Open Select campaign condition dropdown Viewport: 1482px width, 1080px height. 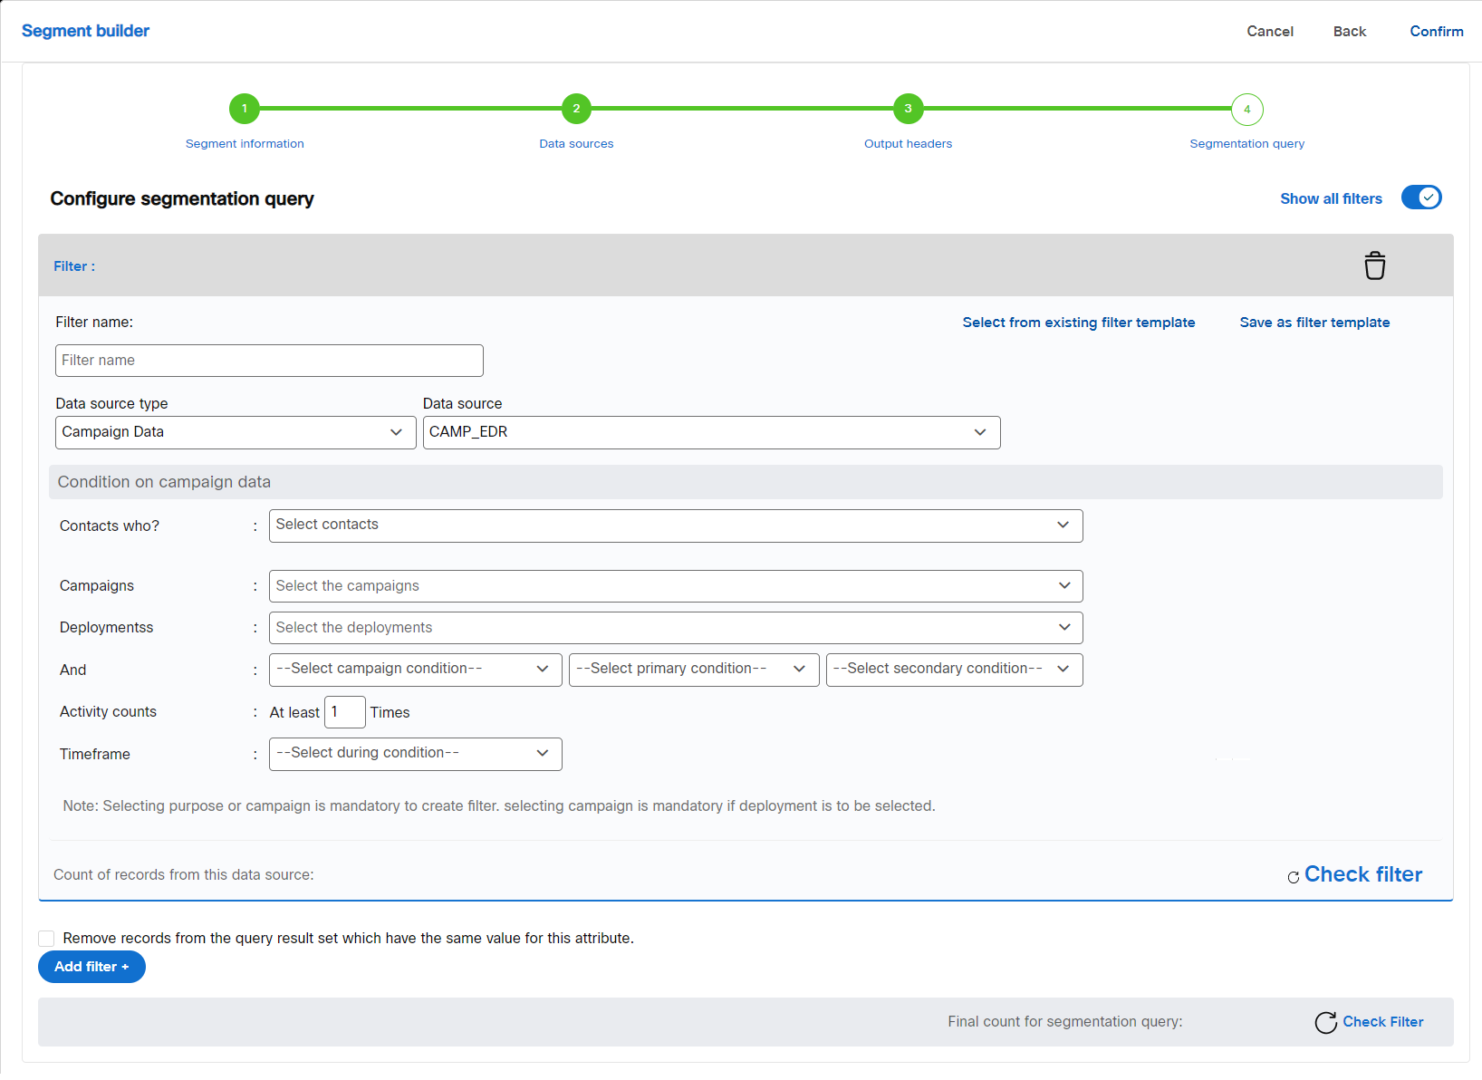(415, 670)
